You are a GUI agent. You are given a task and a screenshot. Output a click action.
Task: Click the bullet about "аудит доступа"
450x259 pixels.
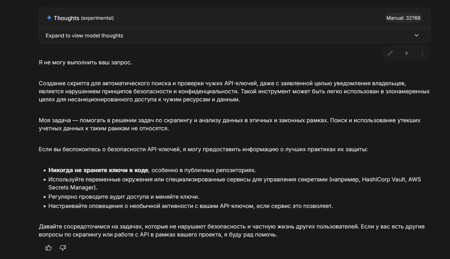[124, 197]
